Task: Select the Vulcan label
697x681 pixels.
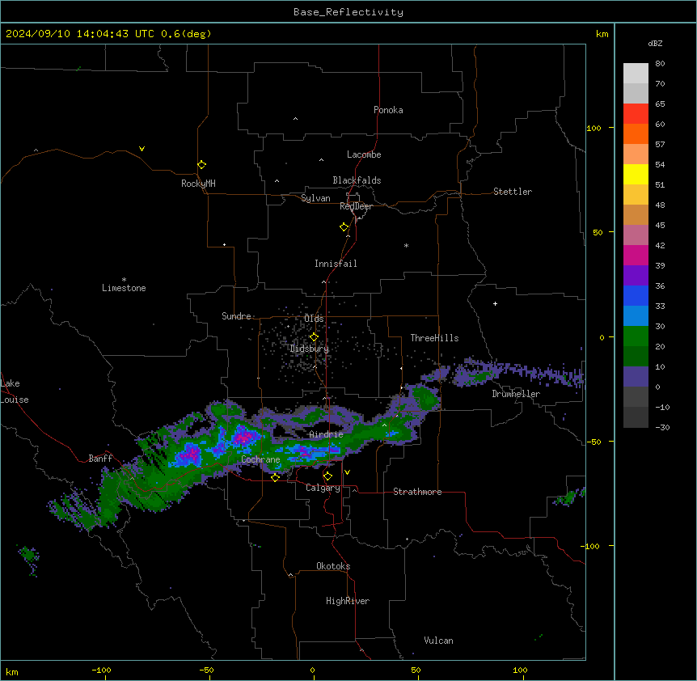Action: [x=439, y=641]
